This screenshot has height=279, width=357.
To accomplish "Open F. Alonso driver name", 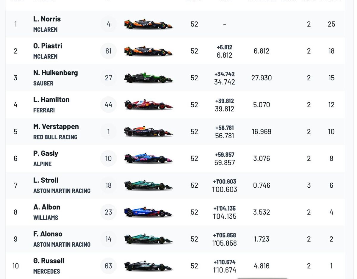I will (x=48, y=234).
